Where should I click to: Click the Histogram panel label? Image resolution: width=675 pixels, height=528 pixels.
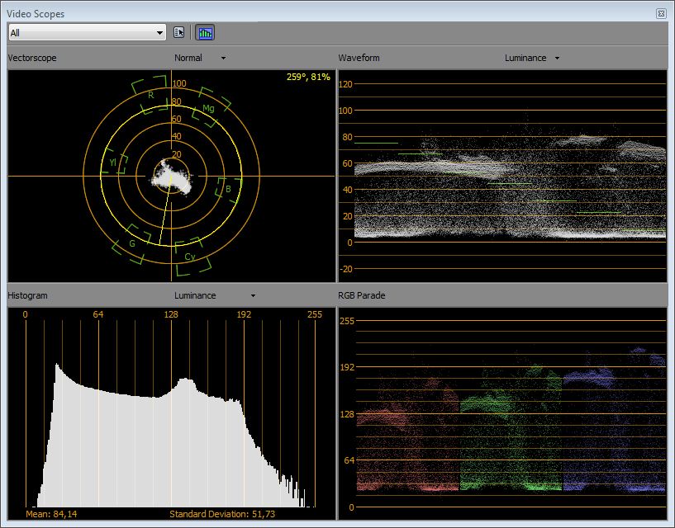point(27,295)
